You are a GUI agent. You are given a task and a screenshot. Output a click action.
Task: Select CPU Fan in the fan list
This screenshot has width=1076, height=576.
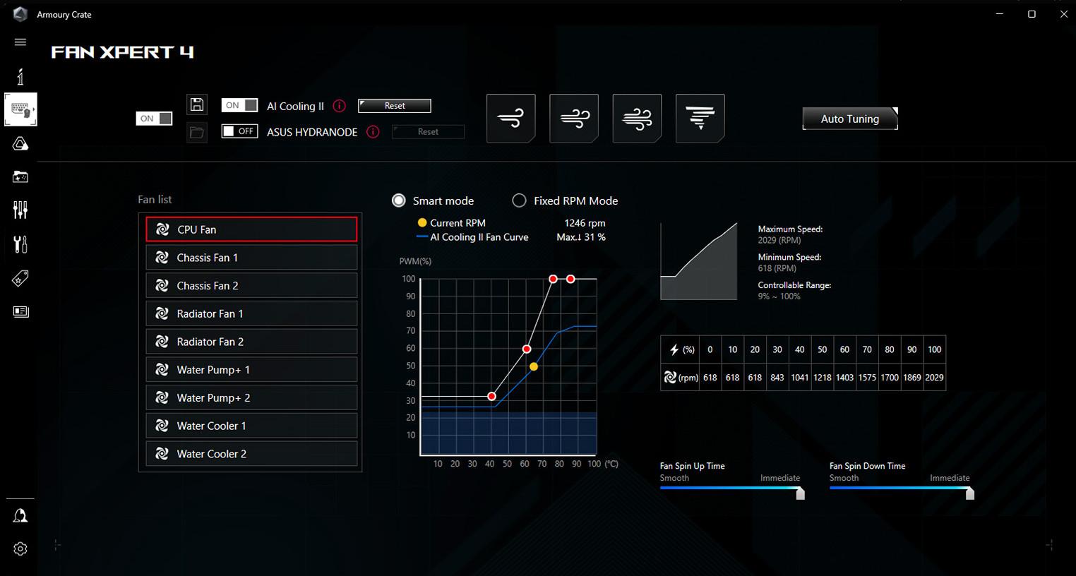pyautogui.click(x=251, y=229)
